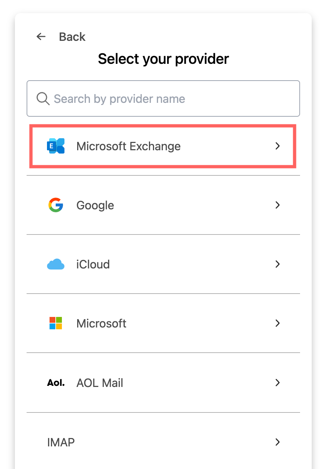Click the back arrow icon

click(41, 36)
